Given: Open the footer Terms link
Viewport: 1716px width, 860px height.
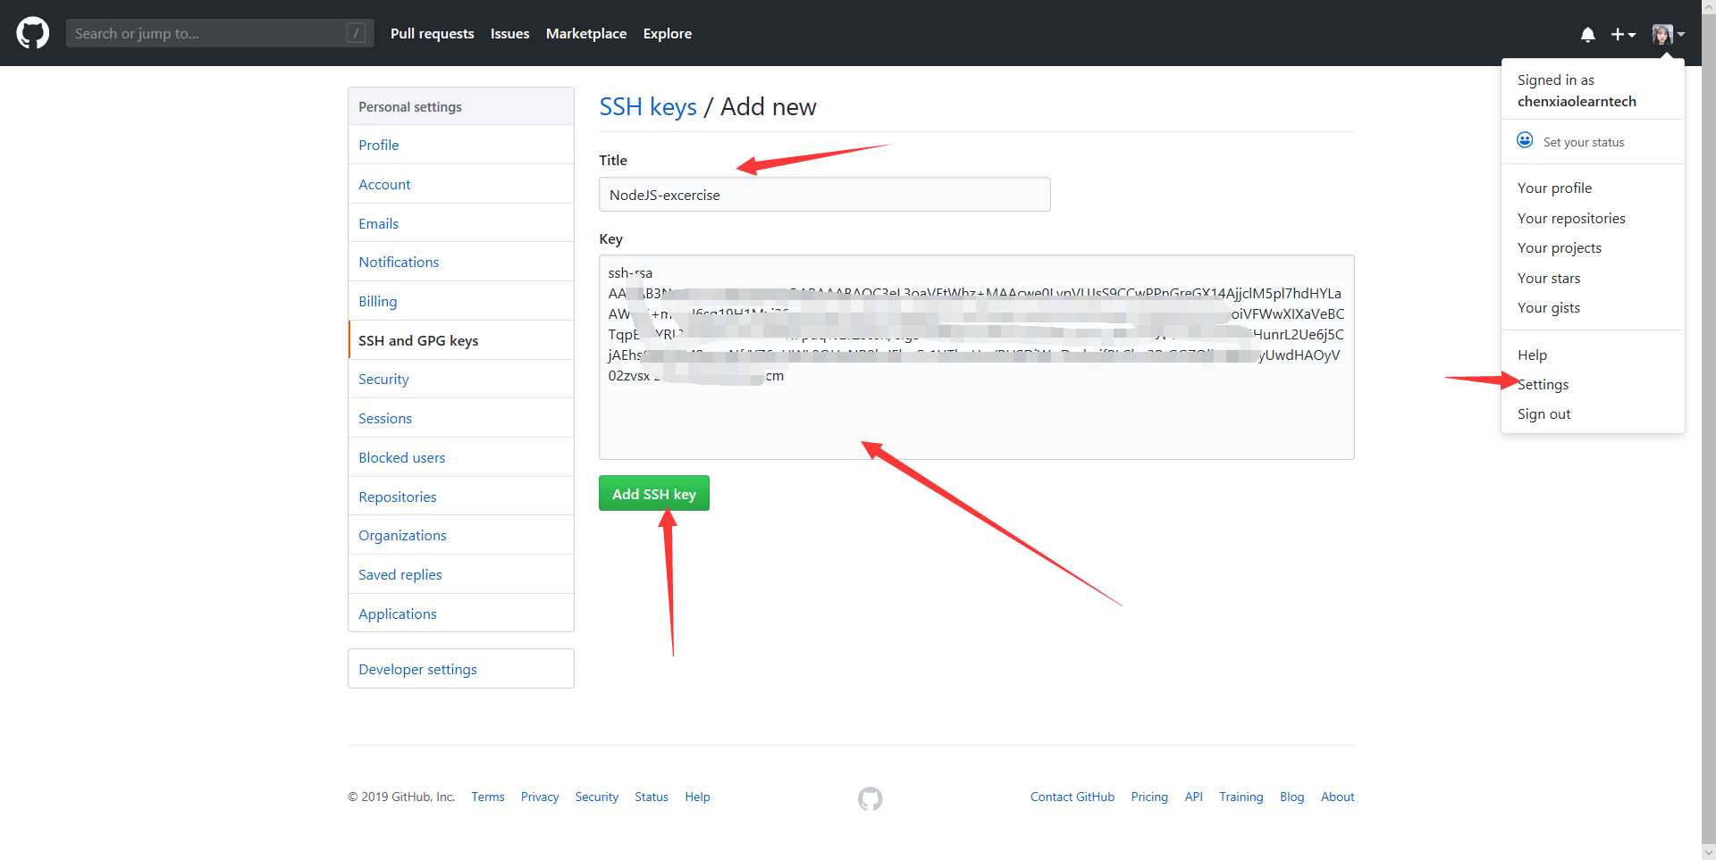Looking at the screenshot, I should (x=488, y=797).
